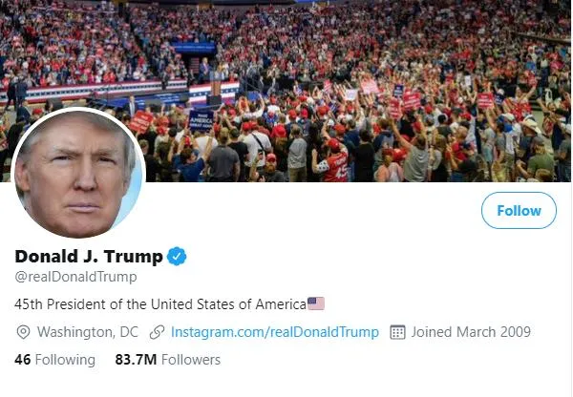Click the Follow button
573x397 pixels.
pyautogui.click(x=519, y=211)
